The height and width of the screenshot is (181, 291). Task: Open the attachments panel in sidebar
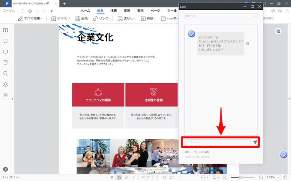point(5,62)
